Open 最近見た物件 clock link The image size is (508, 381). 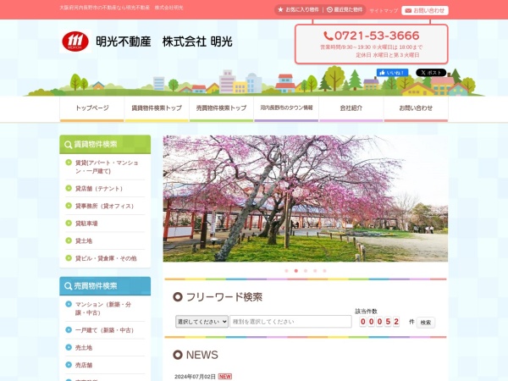[345, 9]
